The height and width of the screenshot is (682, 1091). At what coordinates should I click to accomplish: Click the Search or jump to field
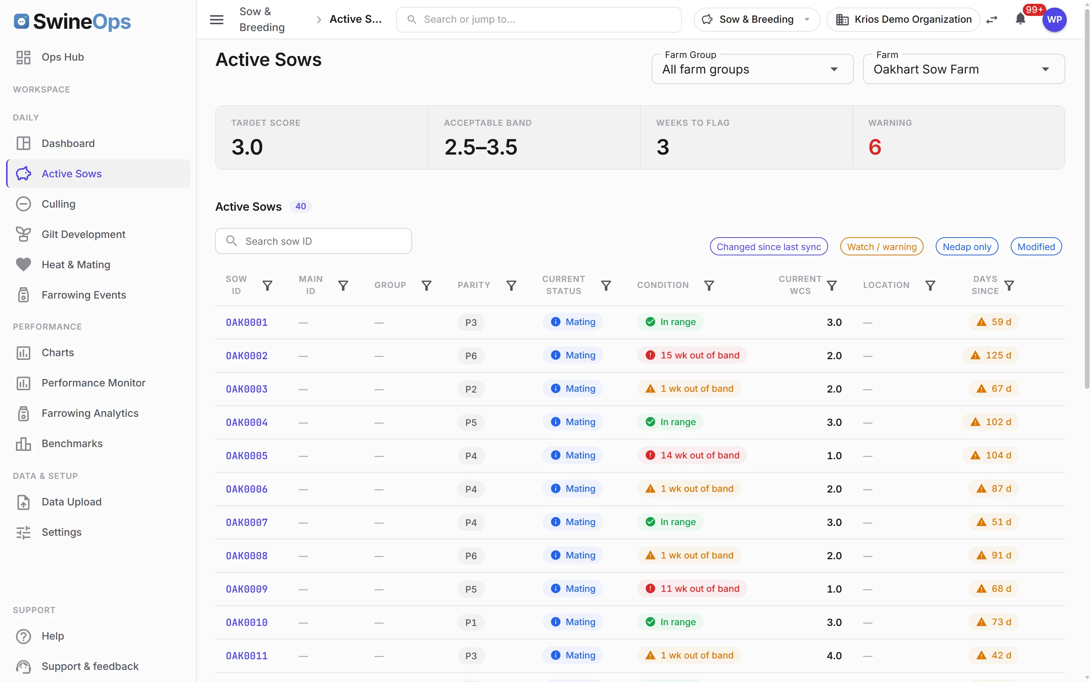click(x=539, y=19)
